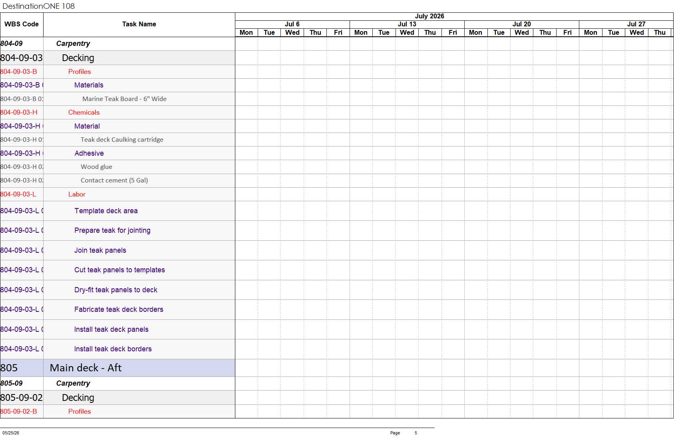Click the DestinationONE 108 title
This screenshot has height=438, width=674.
click(x=39, y=6)
